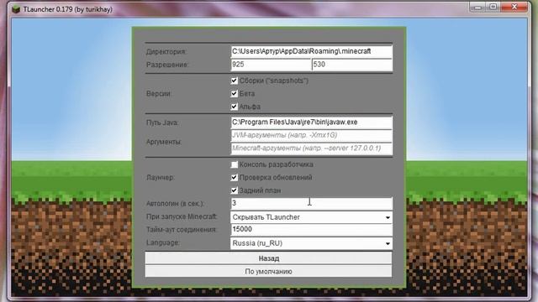Maximize the TLauncher window
The image size is (538, 302).
tap(493, 7)
